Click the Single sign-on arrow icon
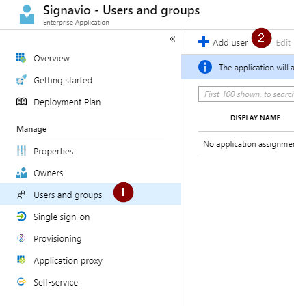This screenshot has height=306, width=294. 21,217
